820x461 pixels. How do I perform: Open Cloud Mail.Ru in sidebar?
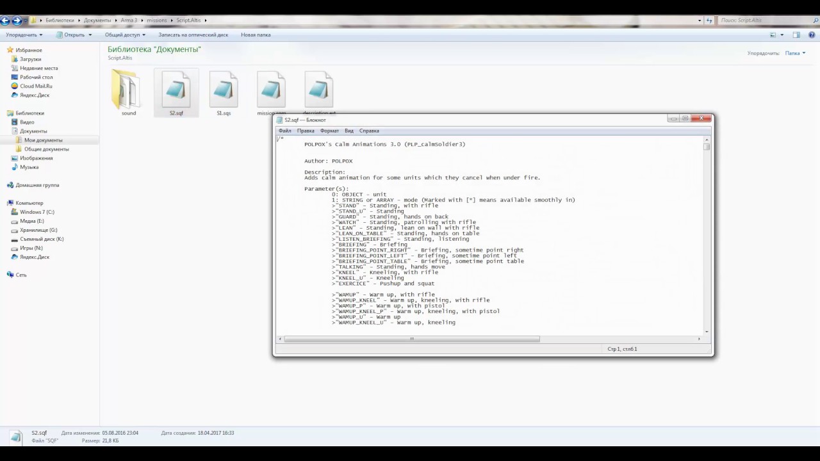click(36, 86)
